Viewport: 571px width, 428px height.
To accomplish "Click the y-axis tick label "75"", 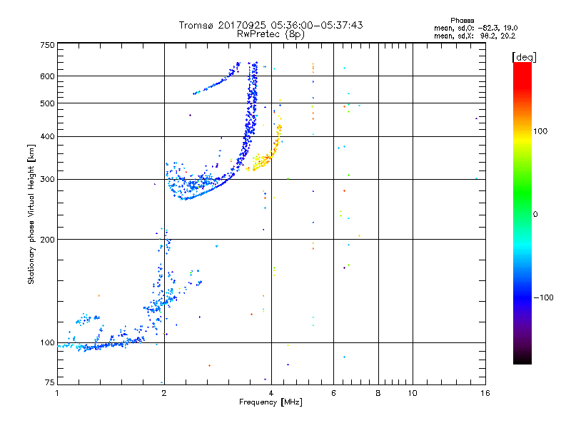I will coord(50,382).
